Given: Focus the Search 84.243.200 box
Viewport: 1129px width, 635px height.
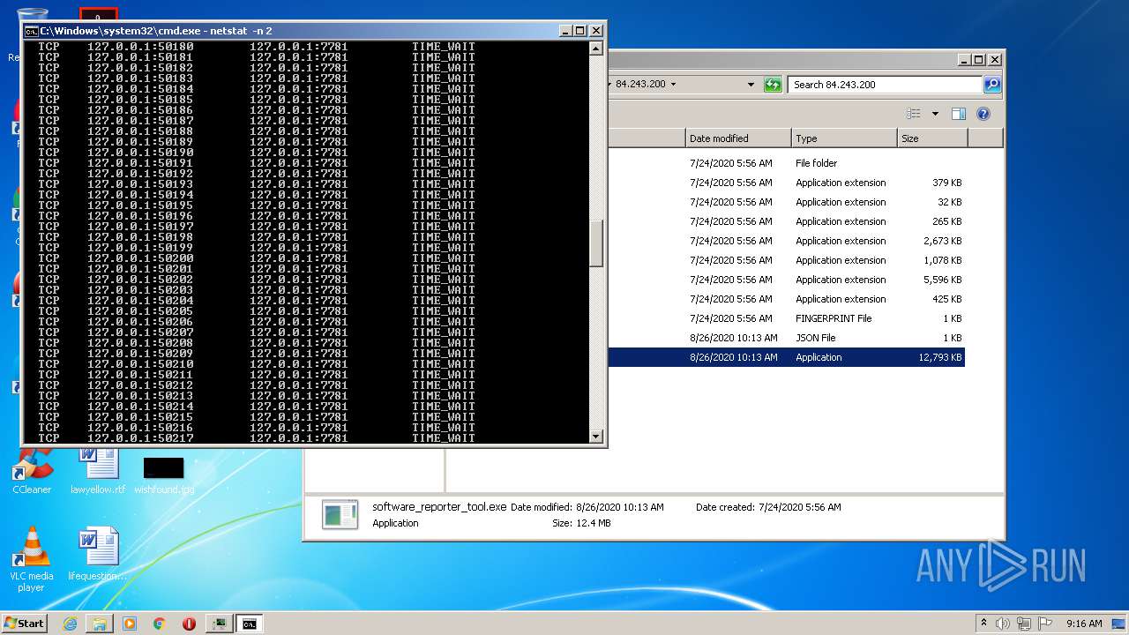Looking at the screenshot, I should [885, 85].
